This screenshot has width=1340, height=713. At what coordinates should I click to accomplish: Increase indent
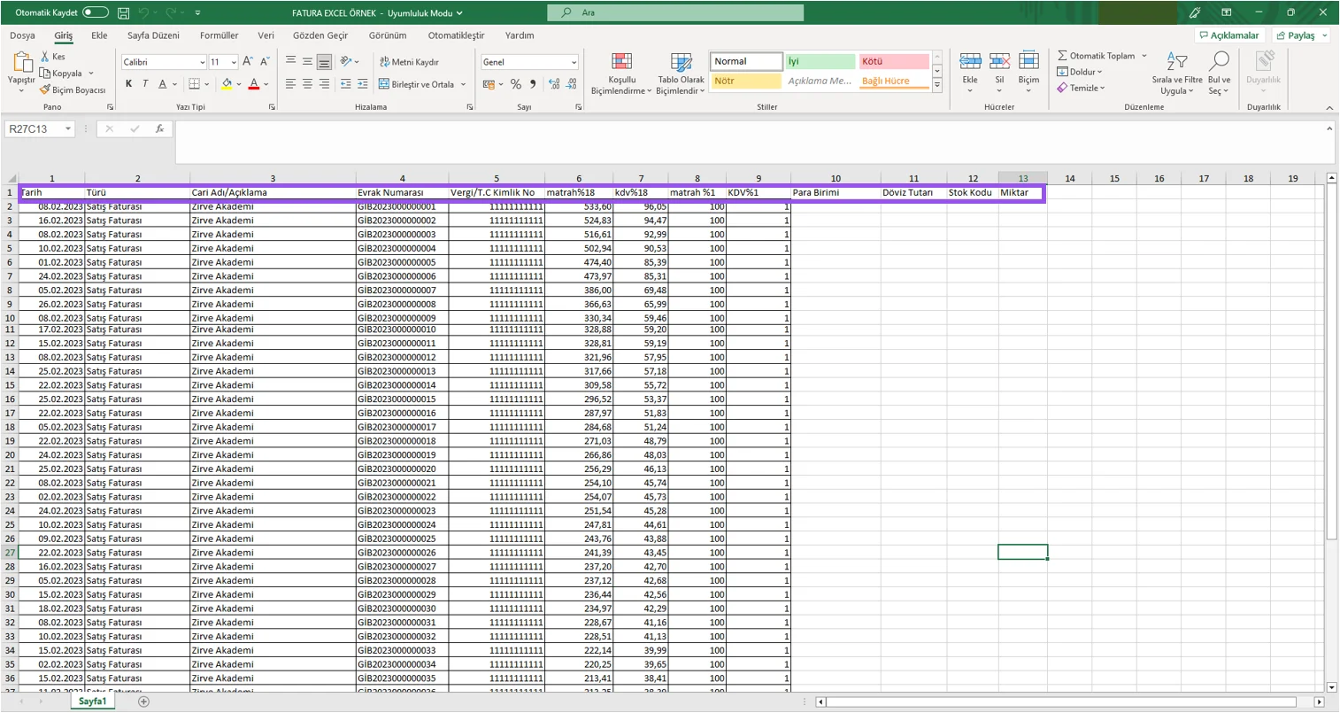click(363, 84)
